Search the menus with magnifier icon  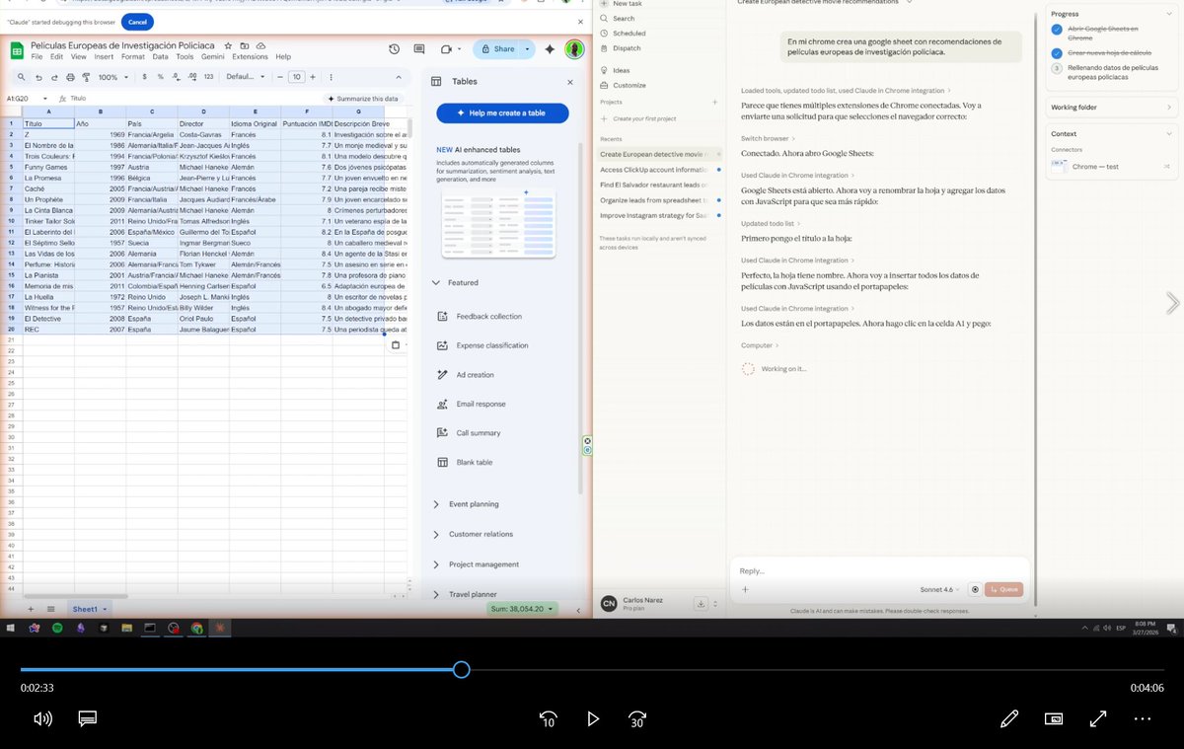coord(22,76)
